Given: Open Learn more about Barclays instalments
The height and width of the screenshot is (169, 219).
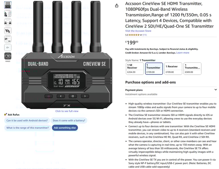Looking at the screenshot, I should click(x=183, y=53).
